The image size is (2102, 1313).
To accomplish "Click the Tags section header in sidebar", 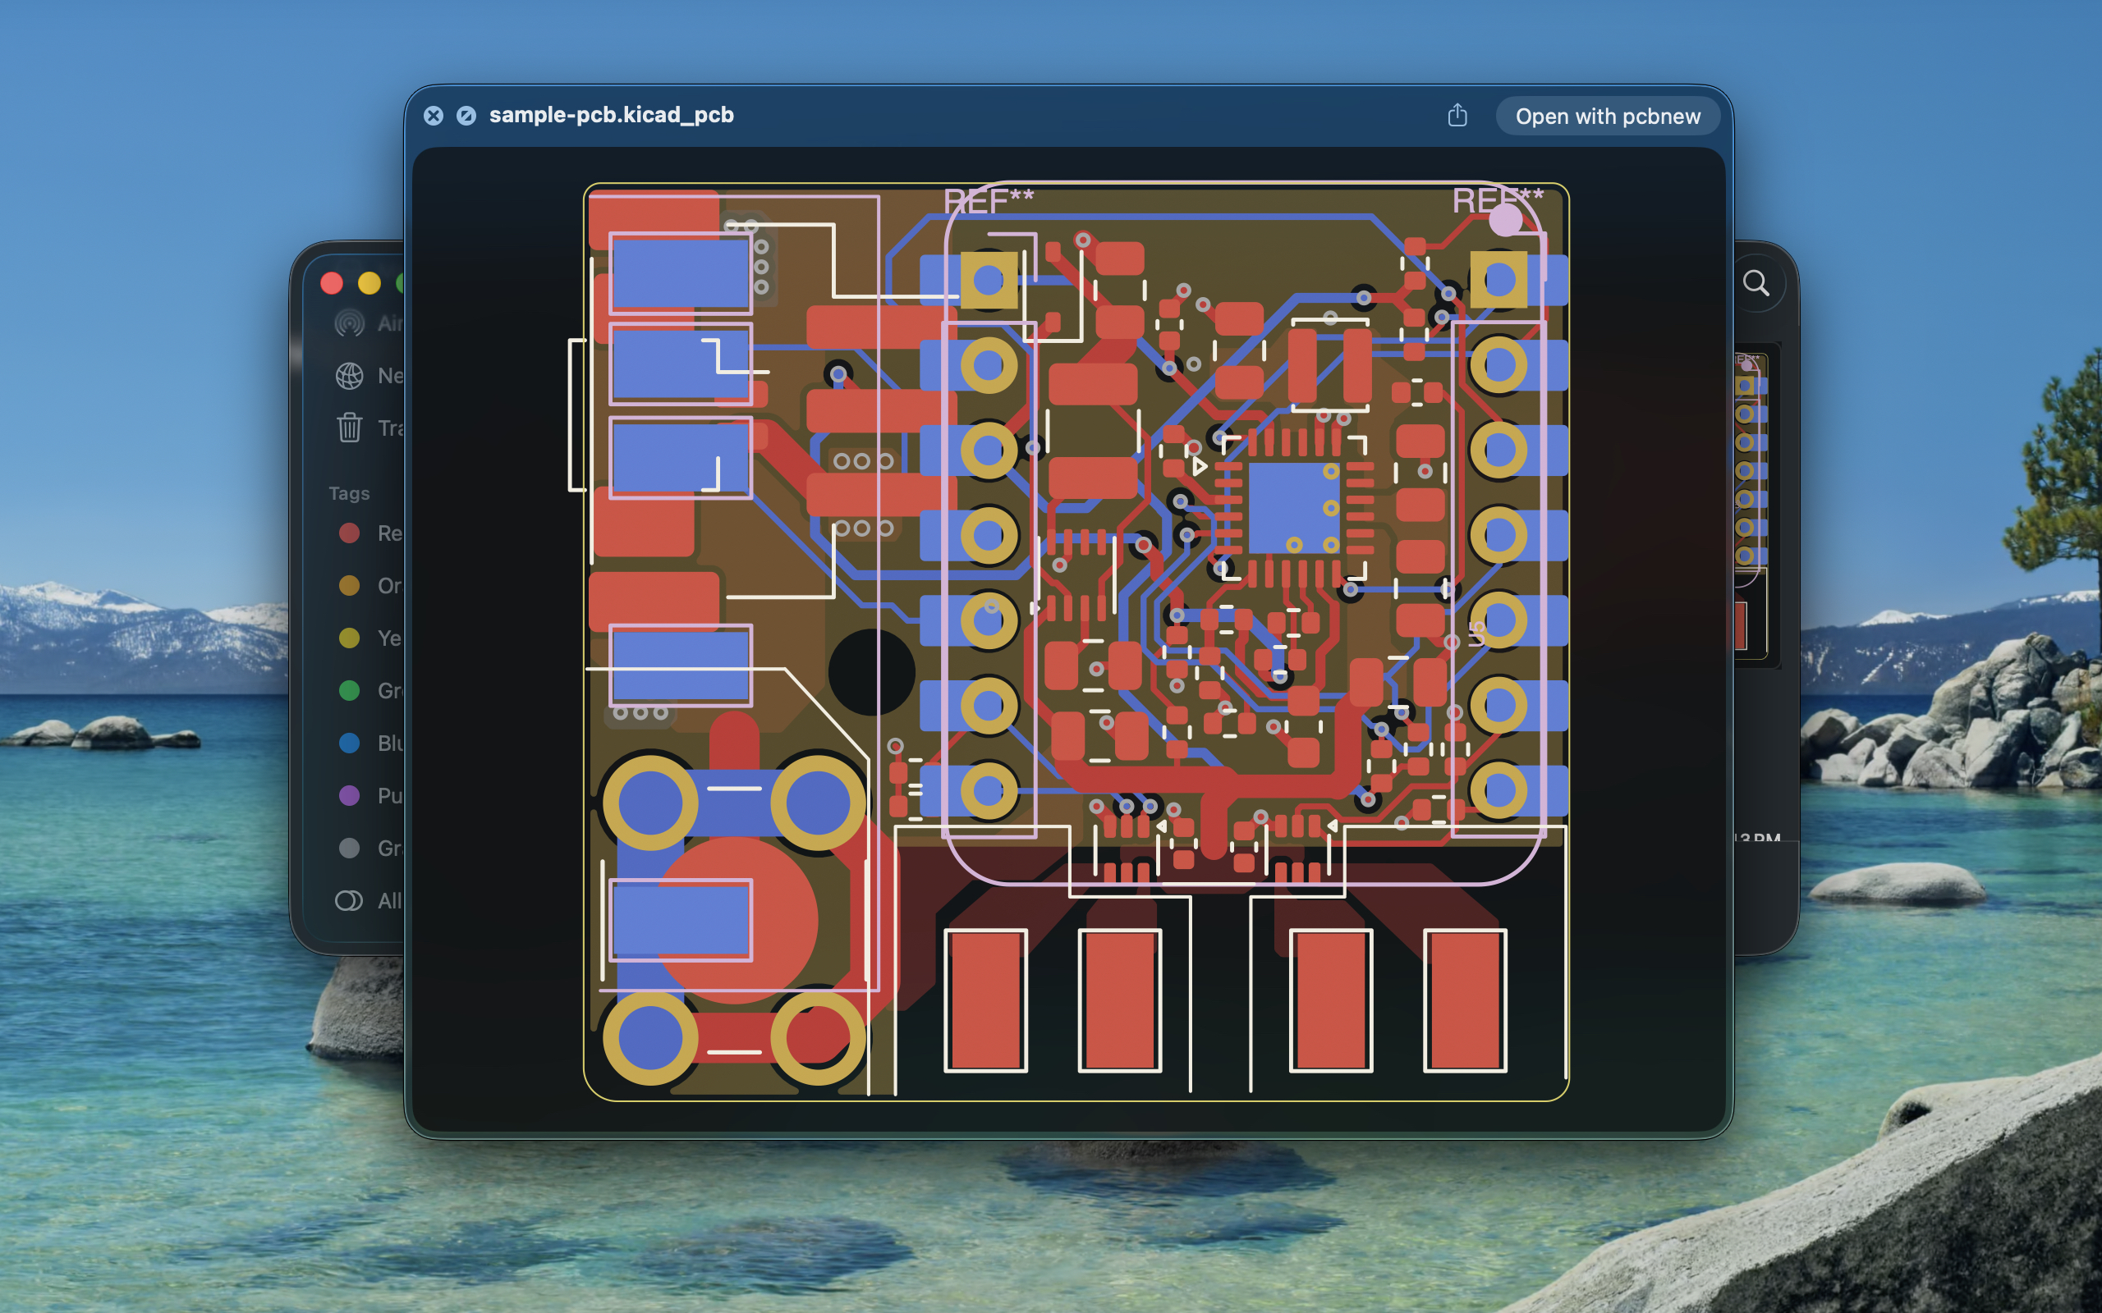I will (x=349, y=493).
